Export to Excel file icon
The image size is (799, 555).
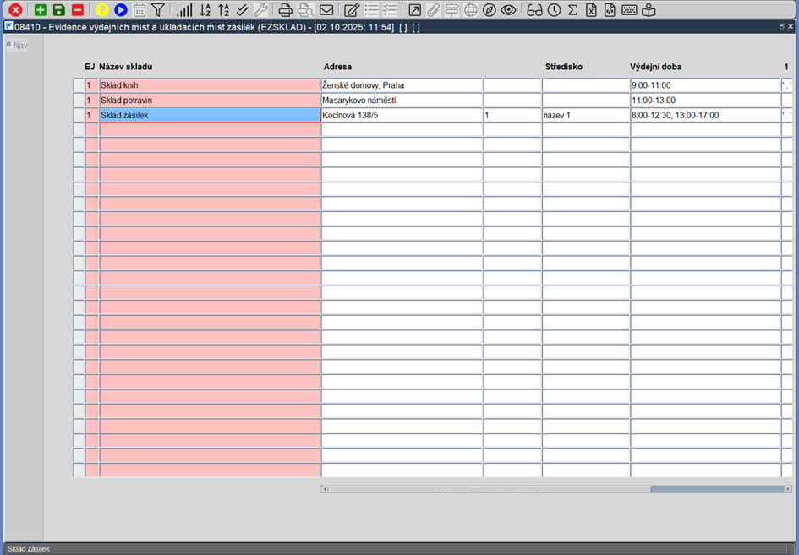[591, 9]
